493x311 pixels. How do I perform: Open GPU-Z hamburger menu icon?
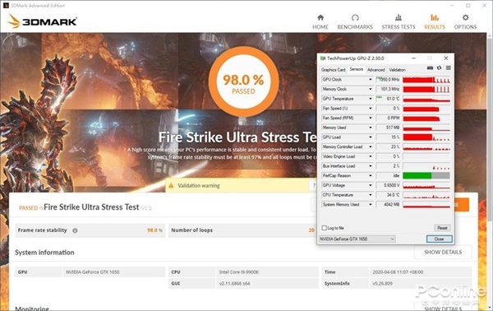click(x=449, y=68)
